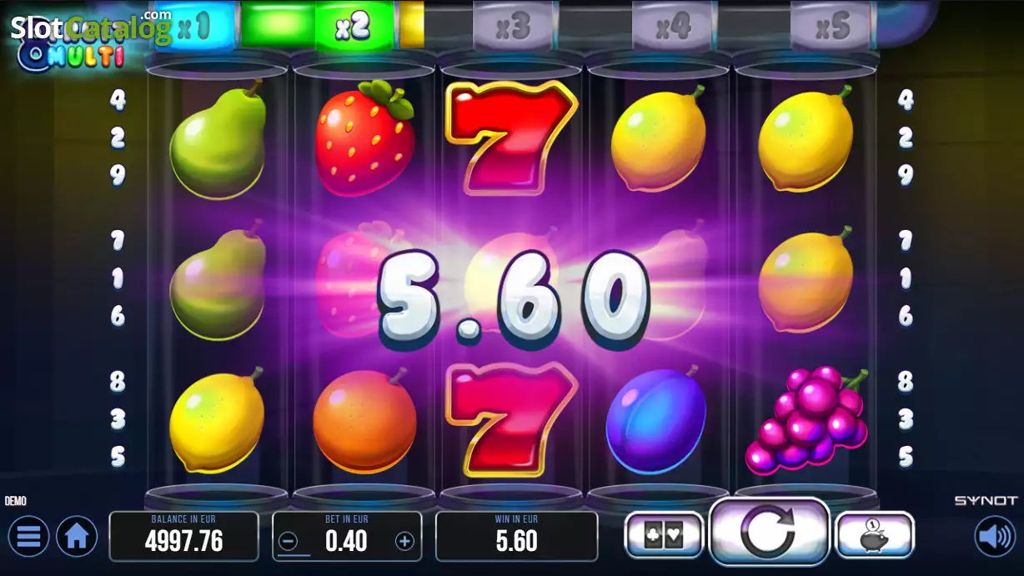The height and width of the screenshot is (576, 1024).
Task: Click the top red 7 symbol
Action: click(x=511, y=138)
